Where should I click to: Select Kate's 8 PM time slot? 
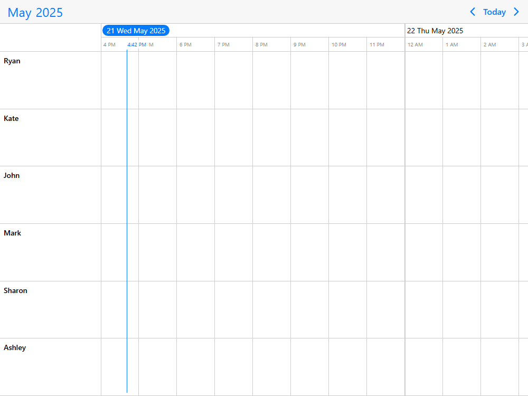coord(272,137)
